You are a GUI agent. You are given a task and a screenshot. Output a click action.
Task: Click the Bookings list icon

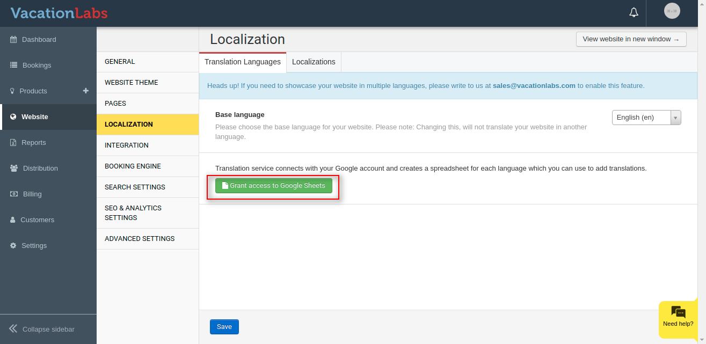[13, 65]
